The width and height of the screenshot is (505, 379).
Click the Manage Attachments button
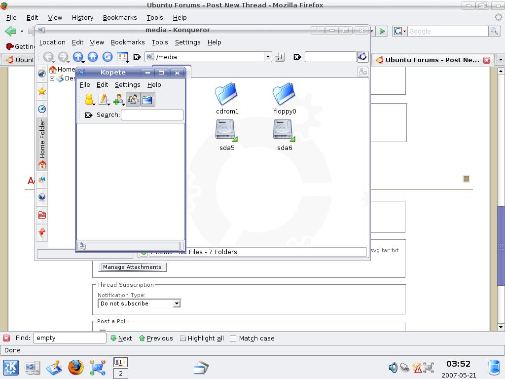(x=132, y=267)
